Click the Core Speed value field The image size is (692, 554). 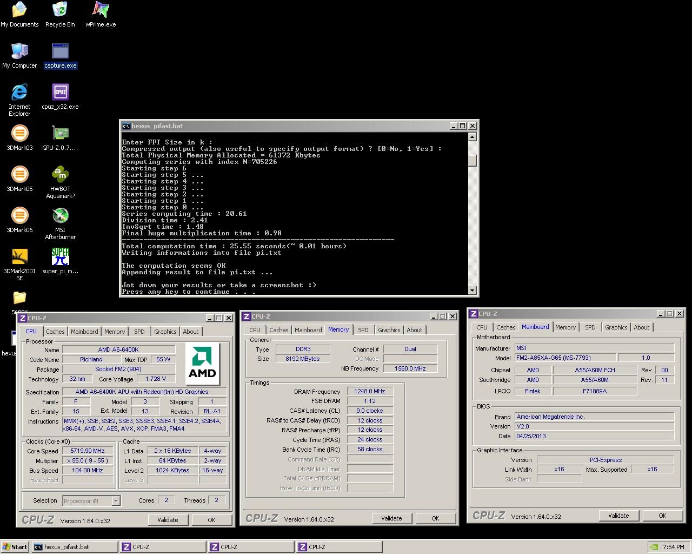click(87, 451)
